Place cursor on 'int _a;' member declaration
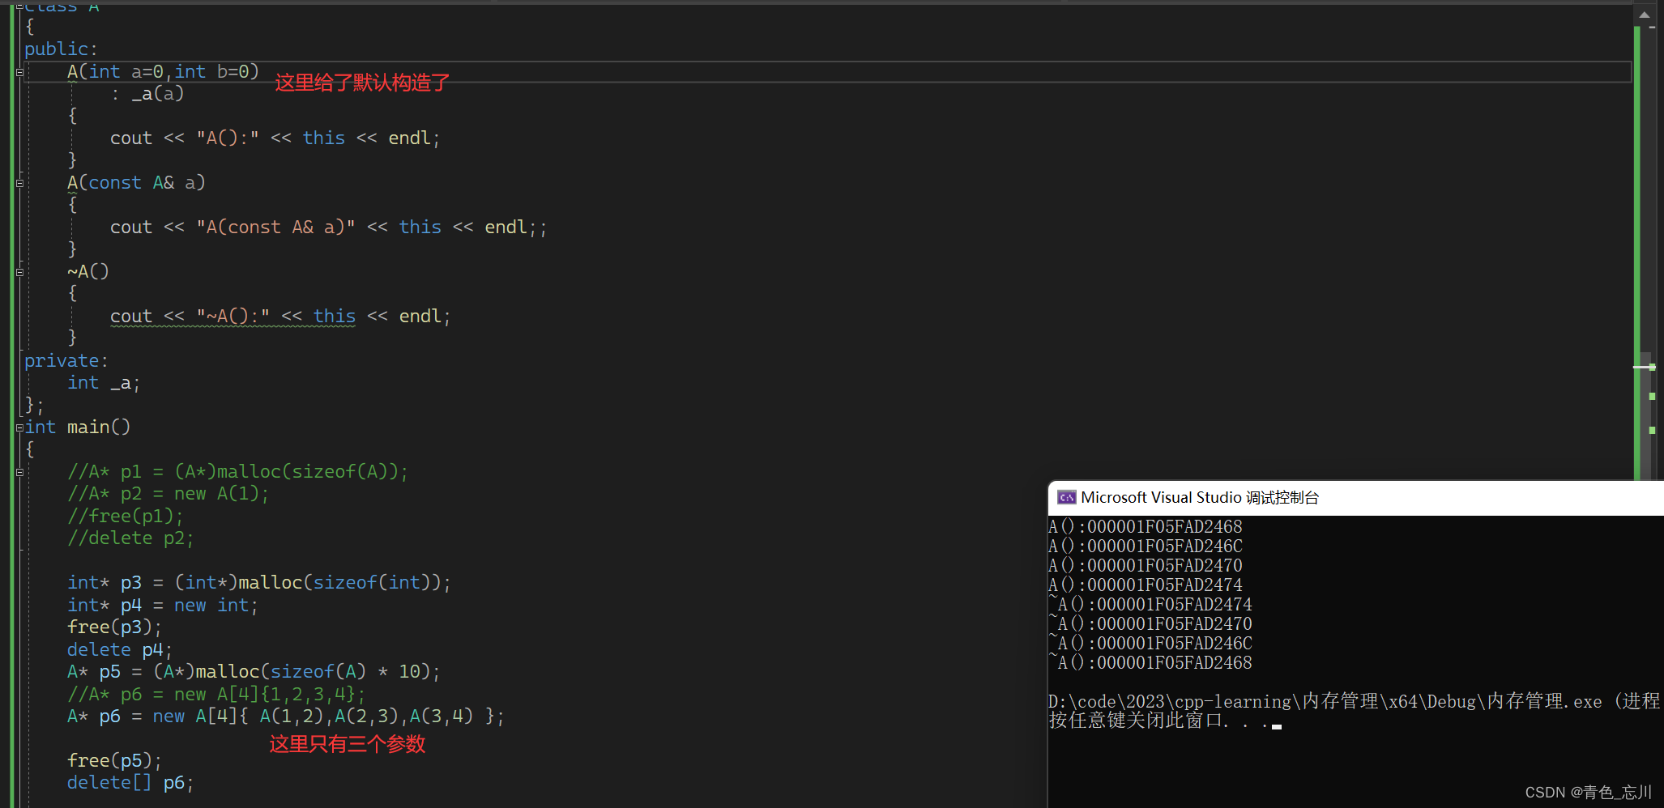The image size is (1664, 808). pos(104,383)
